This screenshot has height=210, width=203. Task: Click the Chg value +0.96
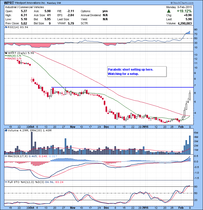click(188, 15)
